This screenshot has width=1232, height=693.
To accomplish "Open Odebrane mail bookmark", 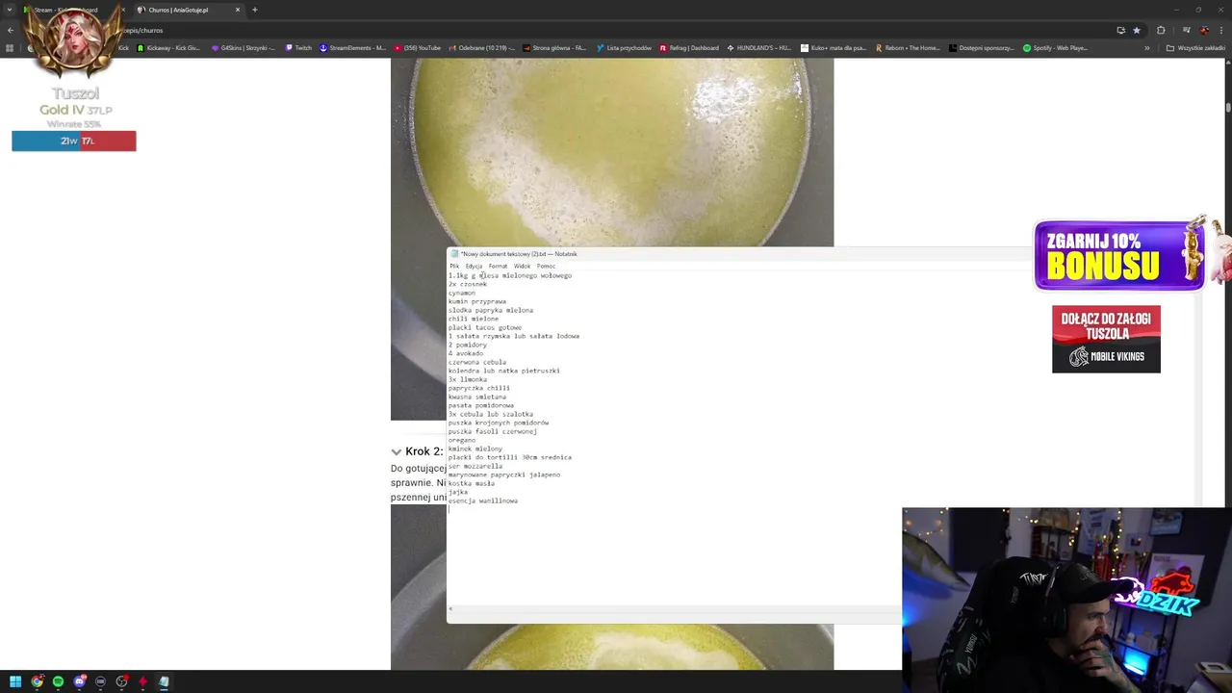I will tap(481, 48).
